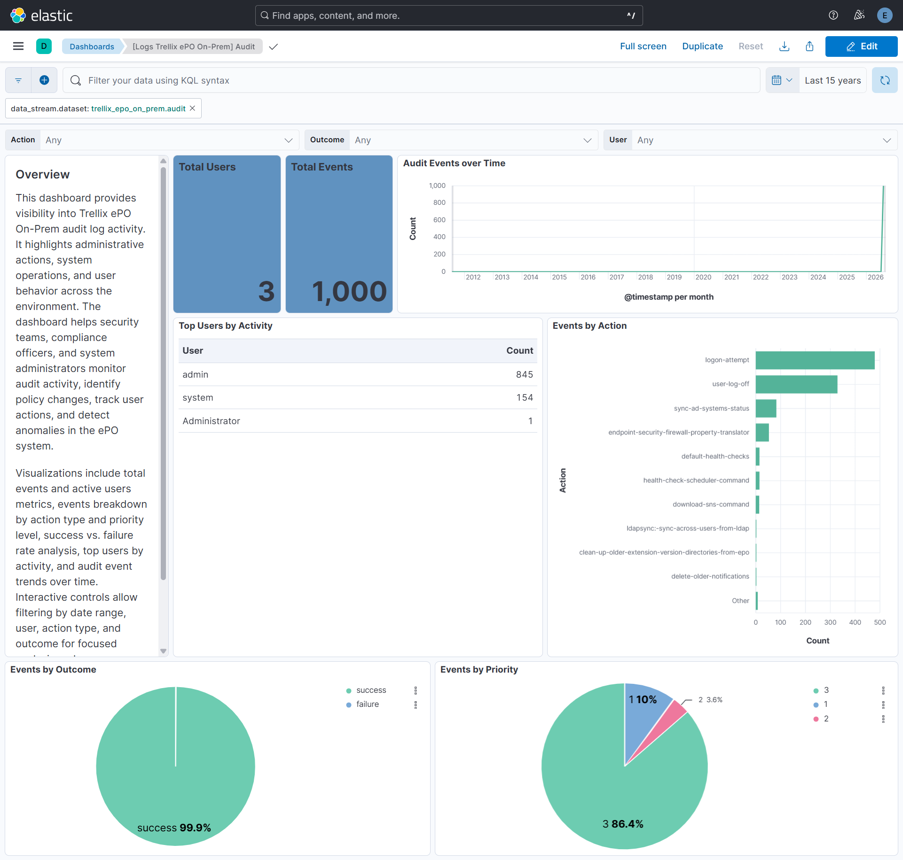Click the share dashboard icon
This screenshot has width=903, height=860.
(809, 46)
